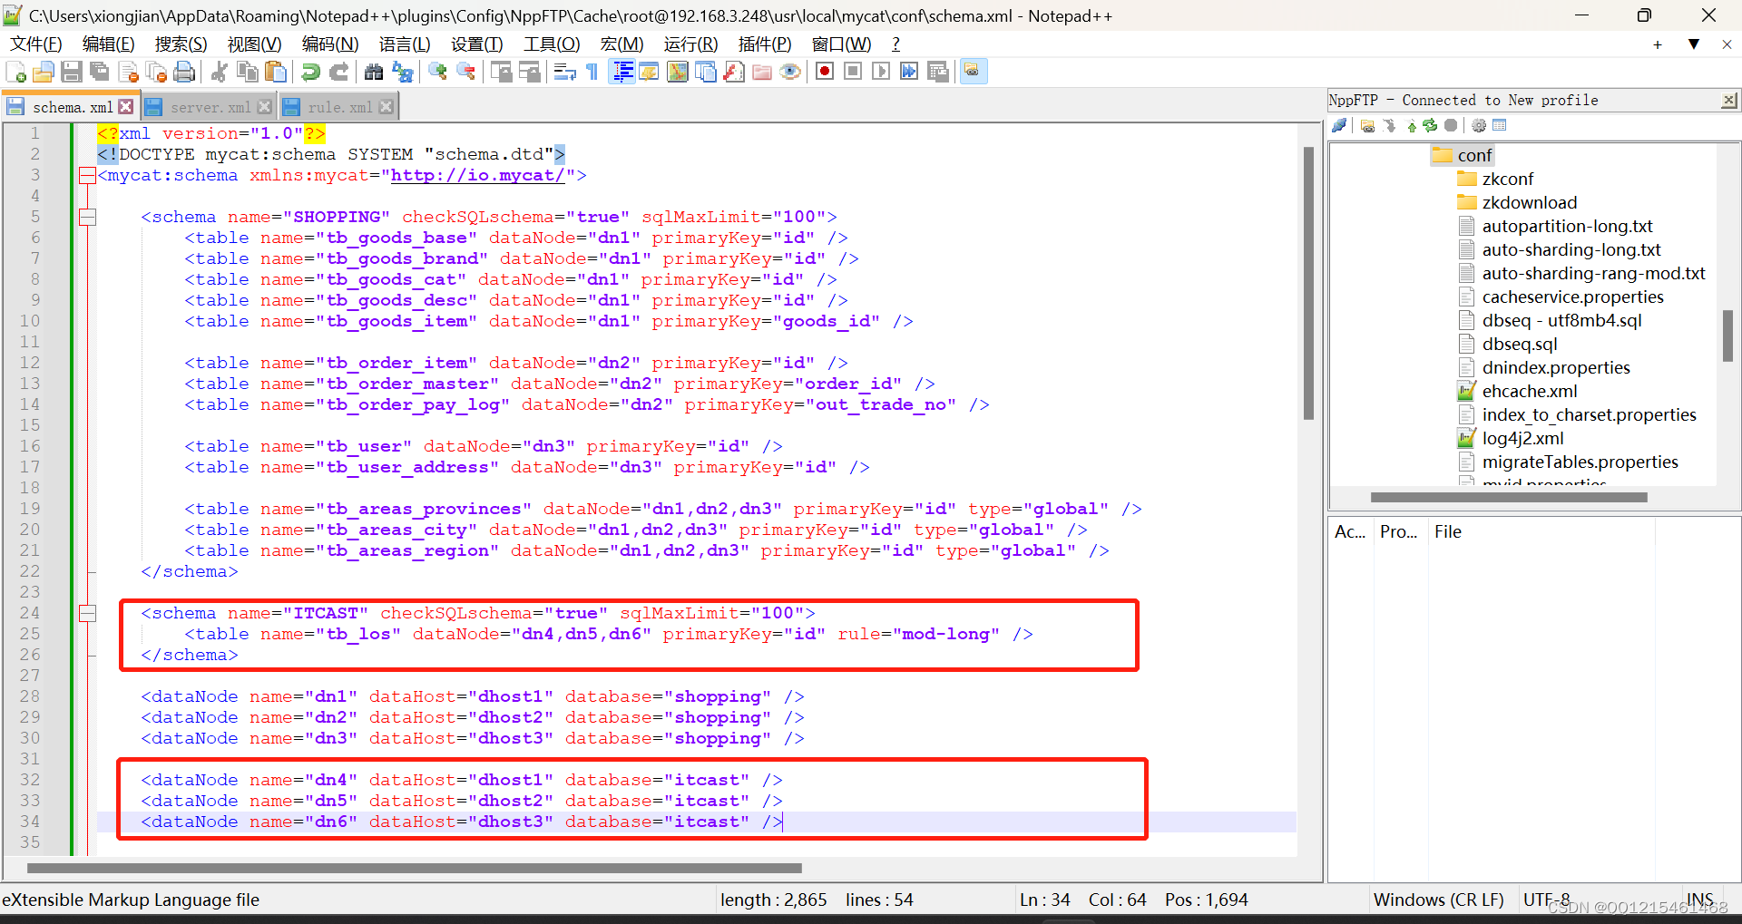Toggle synchronized horizontal scrolling

529,72
